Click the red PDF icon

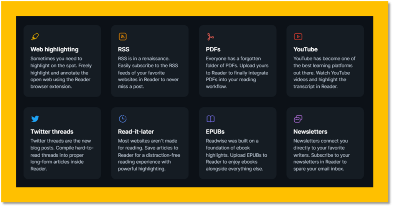tap(210, 37)
